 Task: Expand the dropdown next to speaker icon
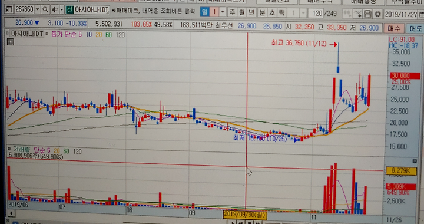click(x=62, y=10)
